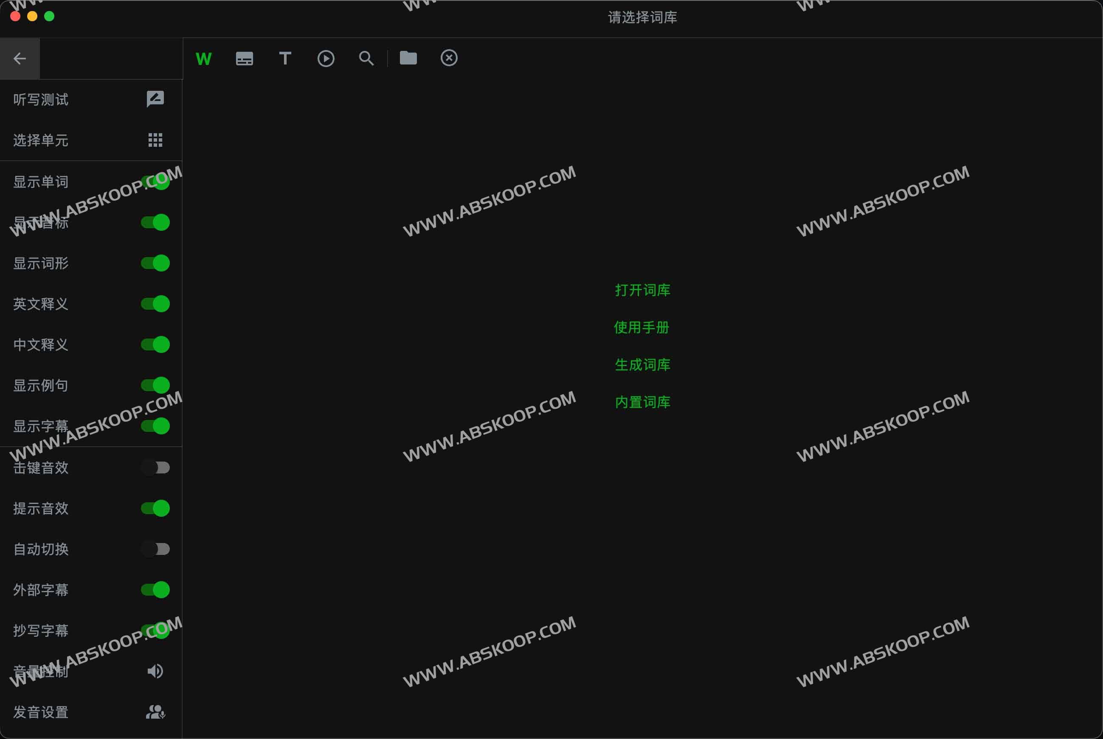The width and height of the screenshot is (1103, 739).
Task: Click the edit icon beside 听写测试
Action: (x=155, y=99)
